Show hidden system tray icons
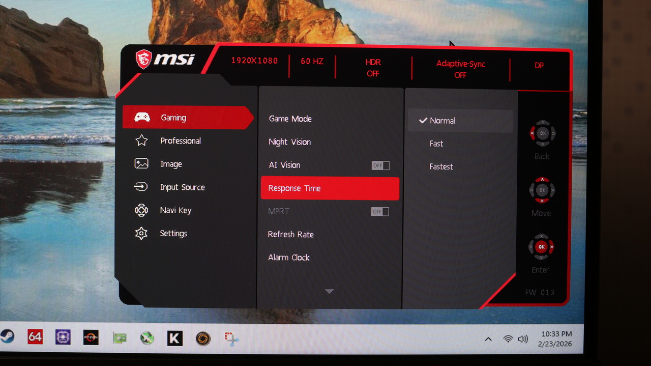Viewport: 651px width, 366px height. coord(488,339)
